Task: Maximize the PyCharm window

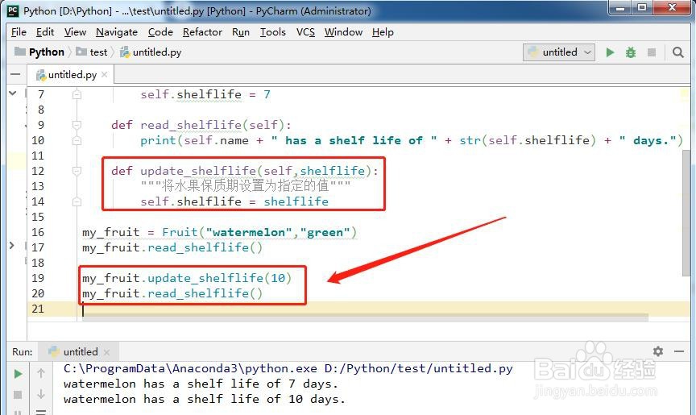Action: [x=642, y=7]
